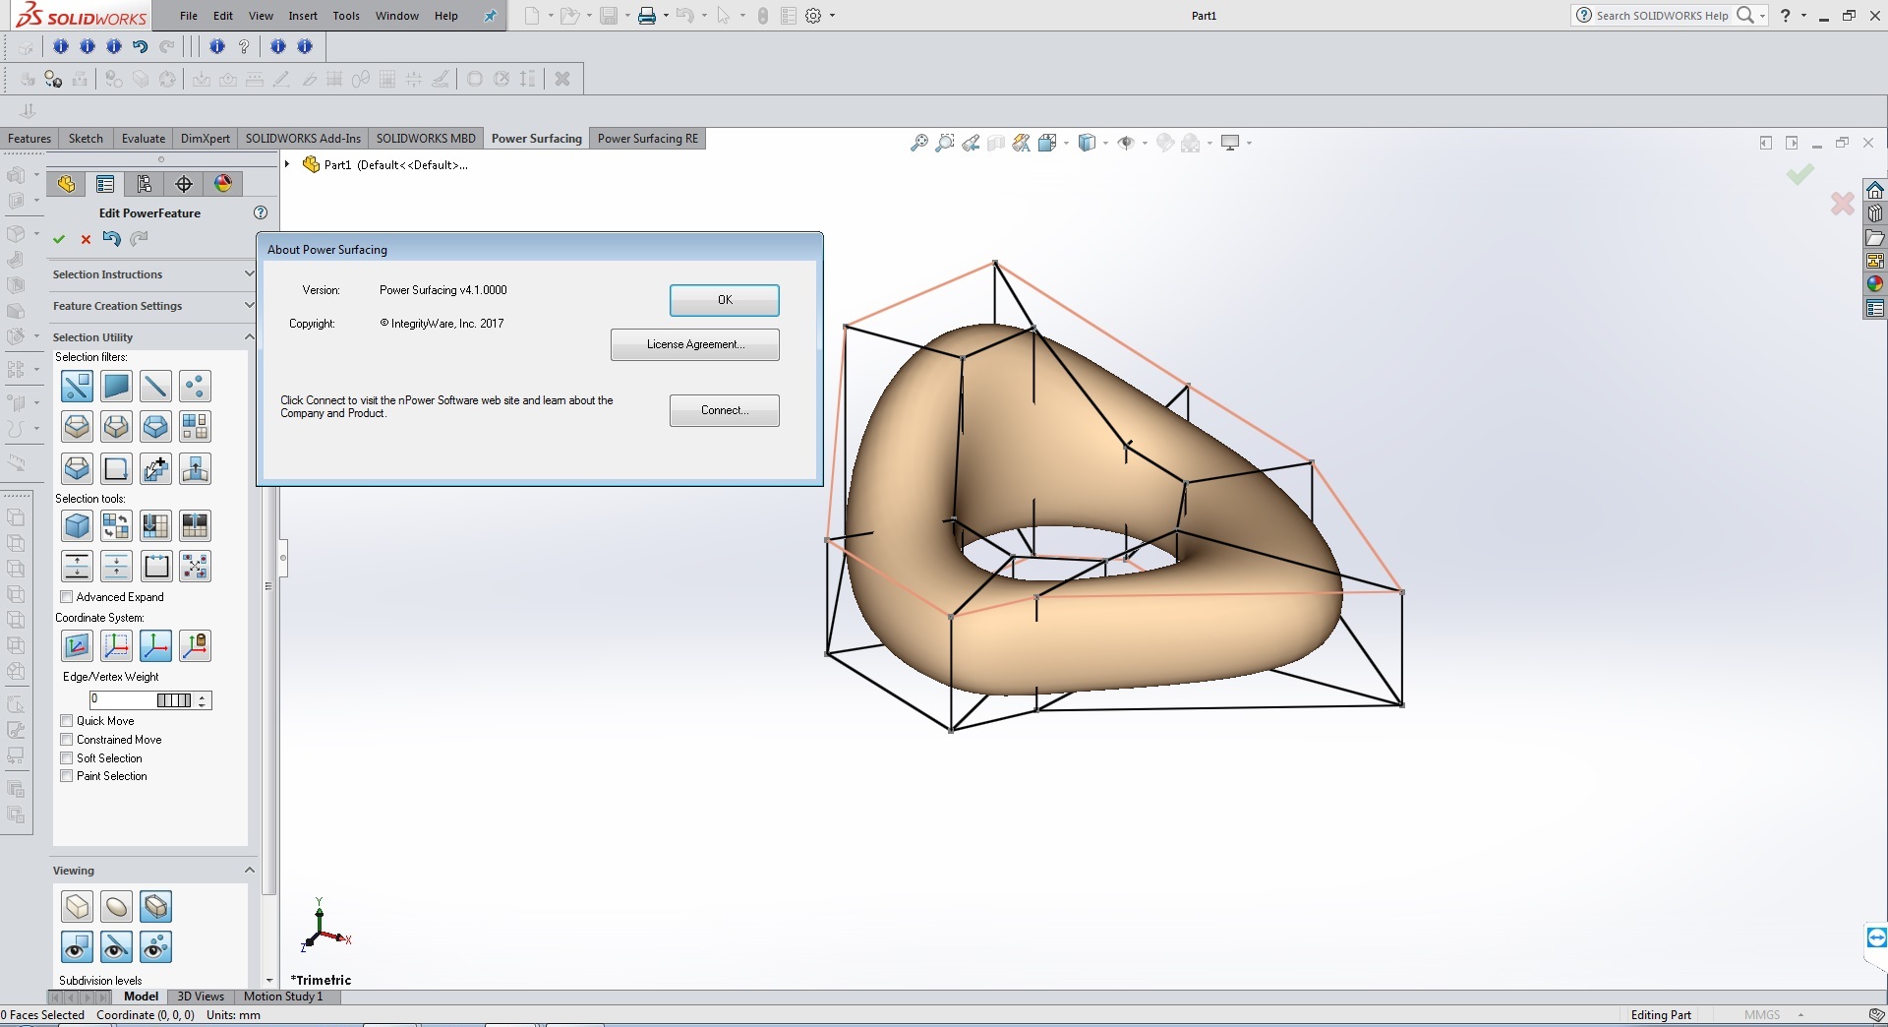Screen dimensions: 1888x1027
Task: Click the invert selection tool icon
Action: (116, 526)
